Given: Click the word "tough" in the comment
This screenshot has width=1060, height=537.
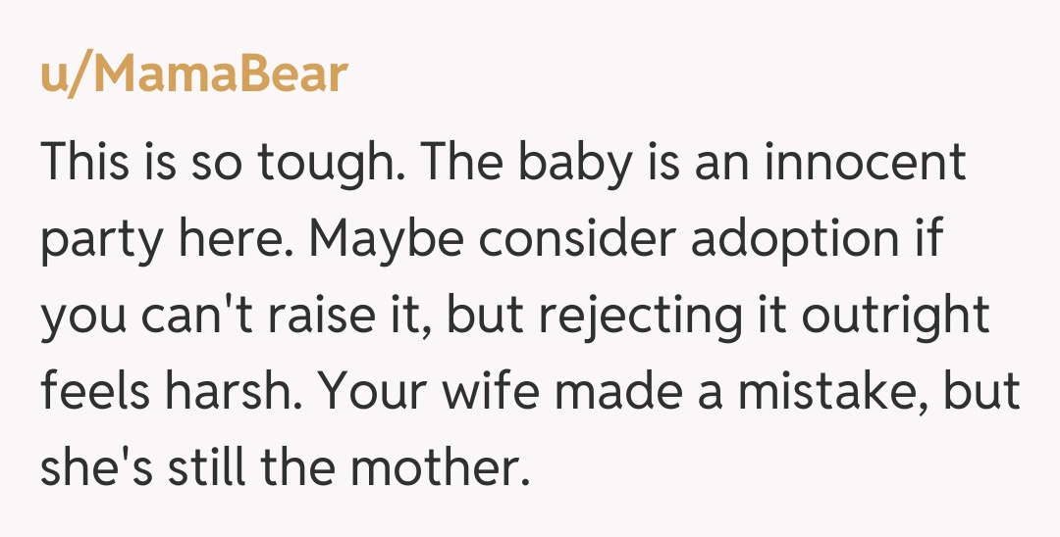Looking at the screenshot, I should point(322,164).
